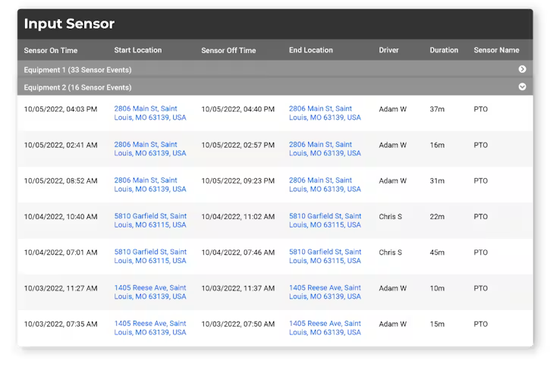Image resolution: width=550 pixels, height=367 pixels.
Task: Open end location link for 11:37 AM Reese event
Action: coord(325,292)
